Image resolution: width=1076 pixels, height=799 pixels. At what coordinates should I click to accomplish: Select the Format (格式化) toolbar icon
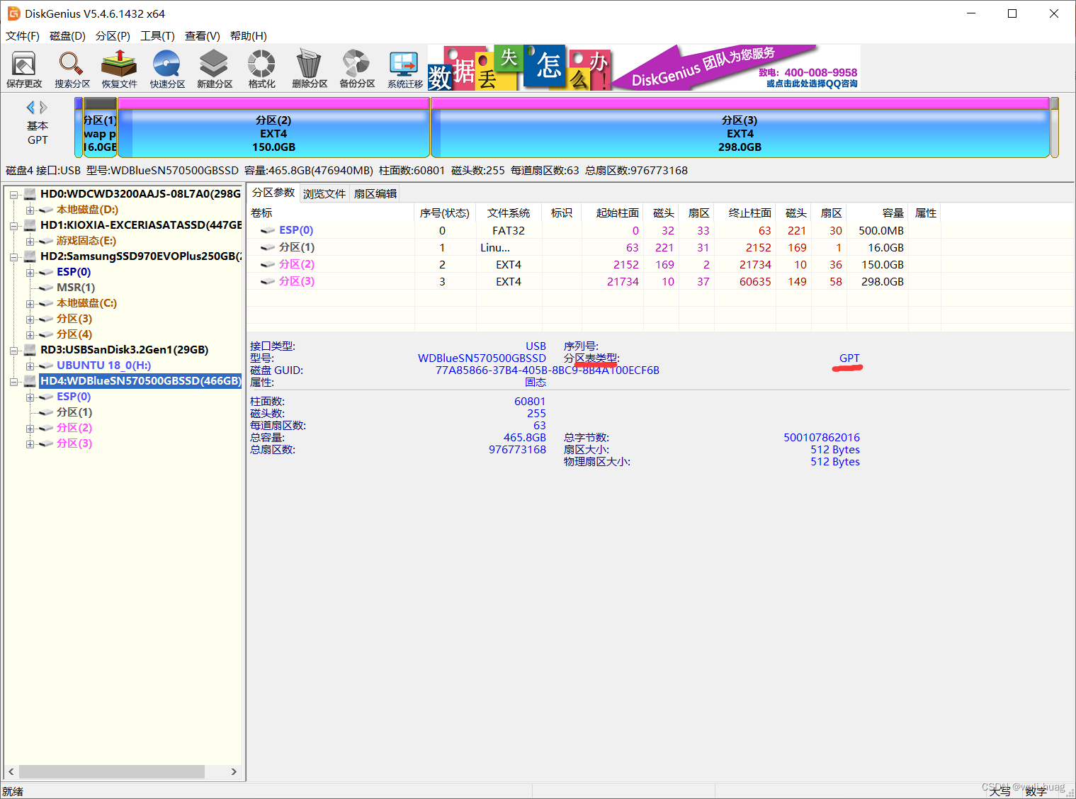click(261, 69)
